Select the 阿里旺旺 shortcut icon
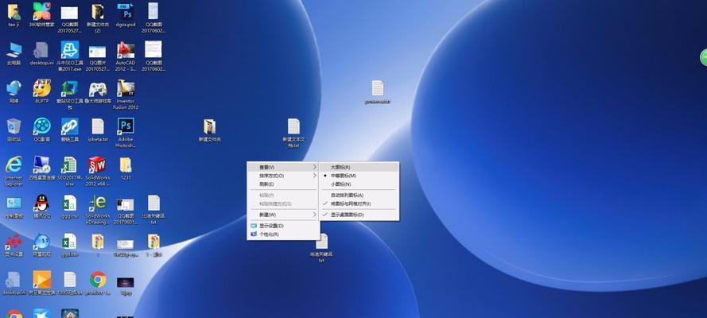 tap(42, 242)
